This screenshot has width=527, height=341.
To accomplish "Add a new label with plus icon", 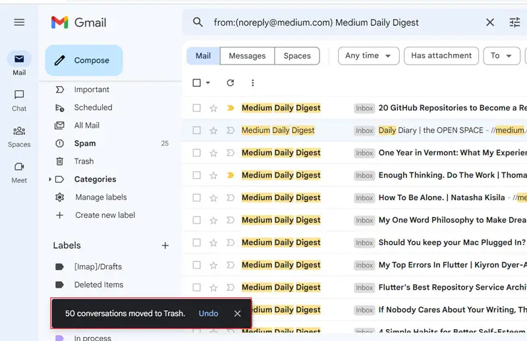I will click(x=165, y=246).
